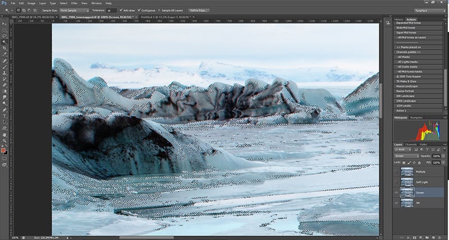
Task: Toggle Quick Mask mode icon
Action: click(4, 158)
